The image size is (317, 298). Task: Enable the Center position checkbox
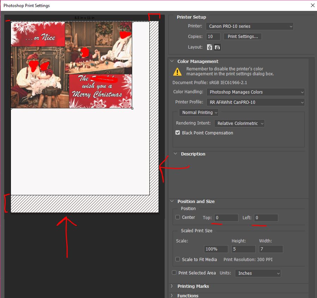178,217
